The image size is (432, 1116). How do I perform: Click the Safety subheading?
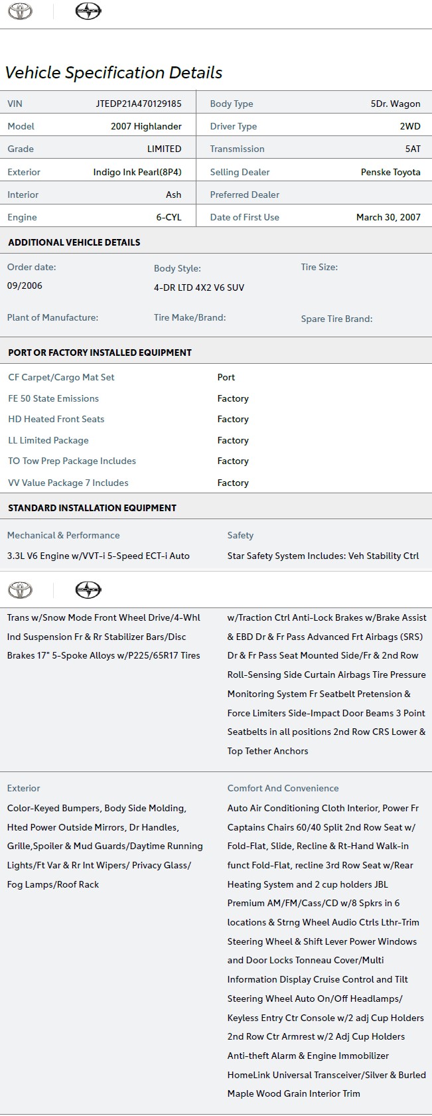[x=240, y=535]
